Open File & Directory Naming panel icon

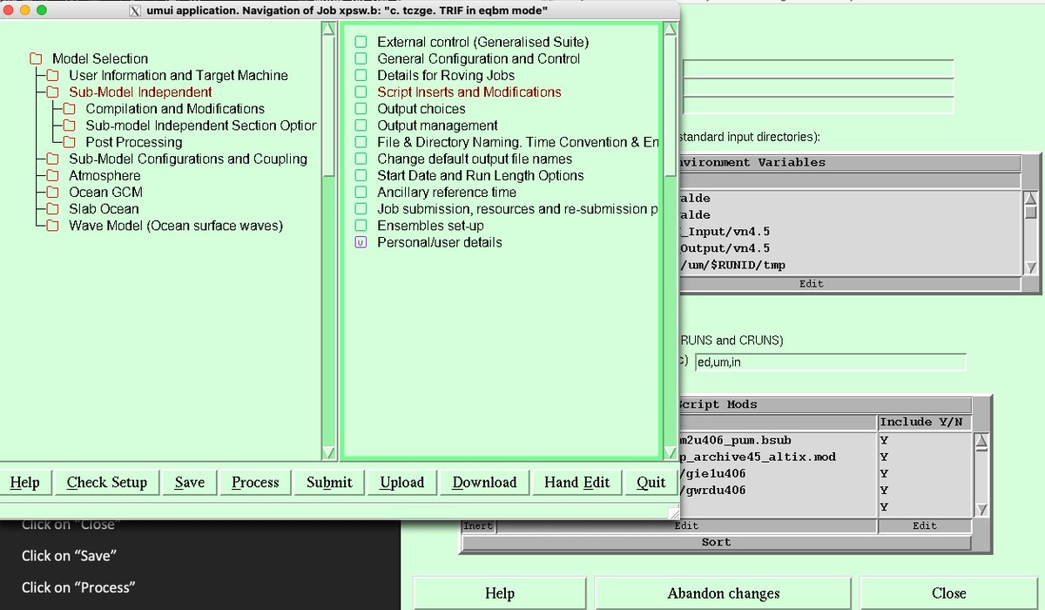pyautogui.click(x=361, y=142)
